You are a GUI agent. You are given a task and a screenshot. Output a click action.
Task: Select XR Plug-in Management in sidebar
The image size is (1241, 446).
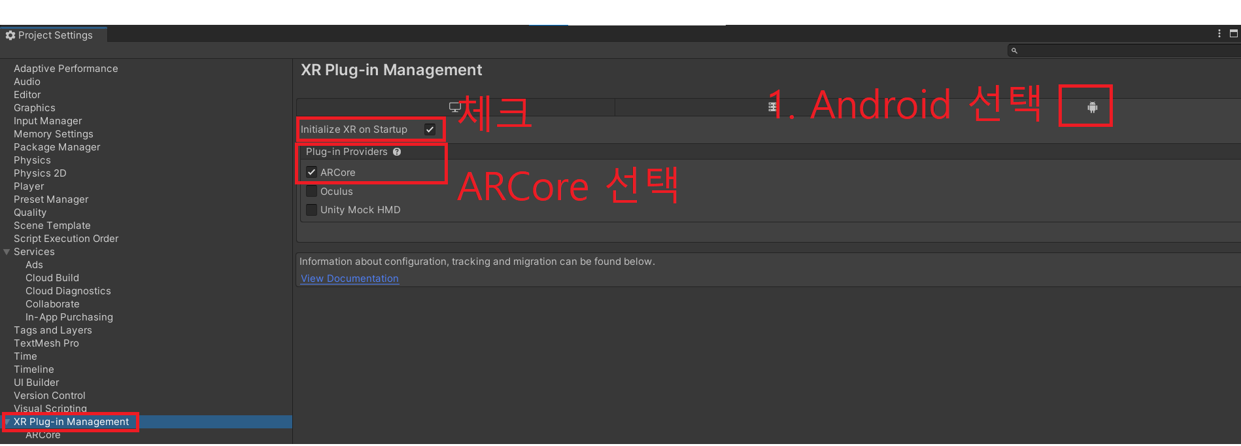tap(71, 422)
